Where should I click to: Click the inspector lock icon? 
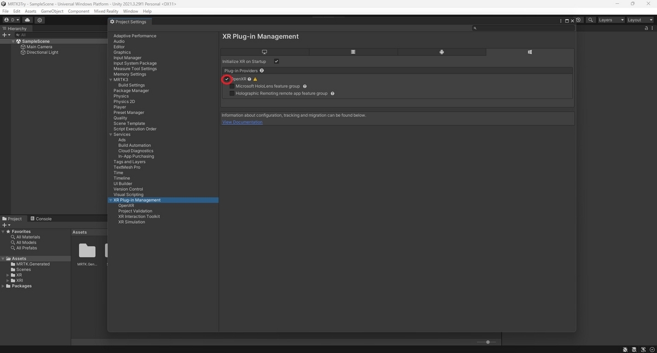646,28
